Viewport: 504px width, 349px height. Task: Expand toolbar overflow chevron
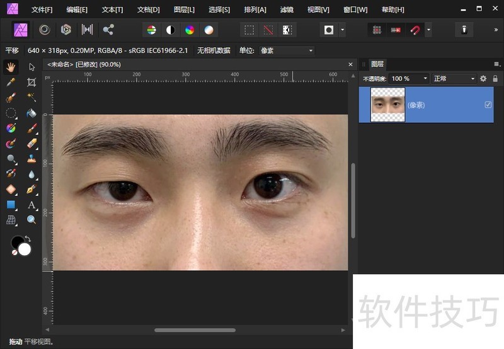pos(496,30)
